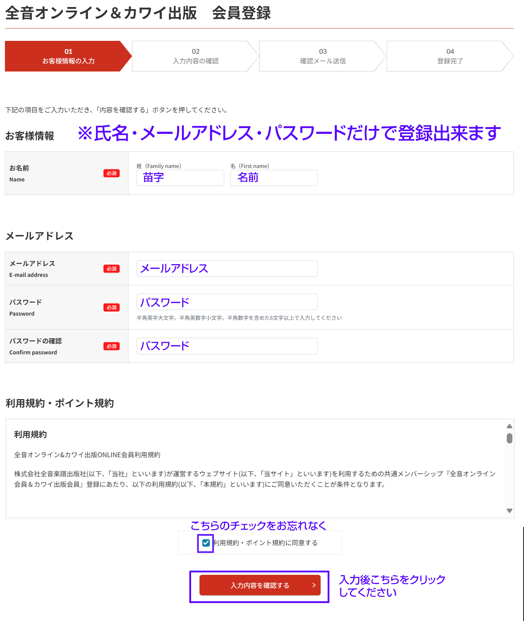Select step 03 確認メール送信
Viewport: 524px width, 621px height.
coord(323,56)
